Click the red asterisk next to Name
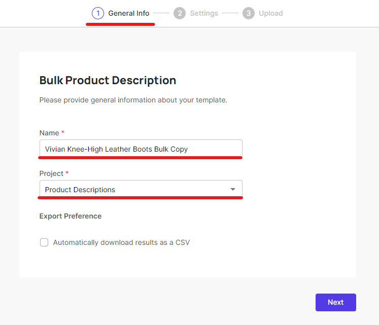Image resolution: width=379 pixels, height=325 pixels. (x=63, y=133)
